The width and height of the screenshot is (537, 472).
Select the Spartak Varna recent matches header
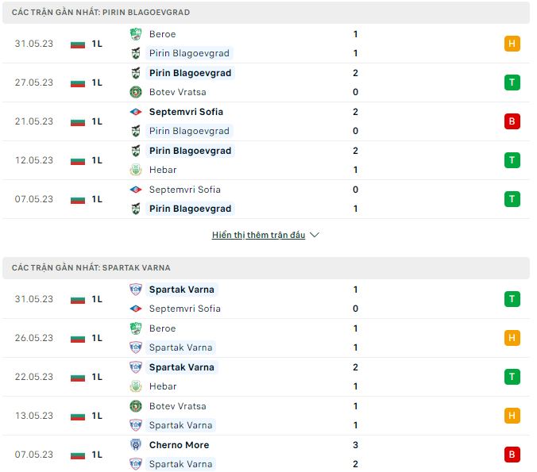coord(91,268)
